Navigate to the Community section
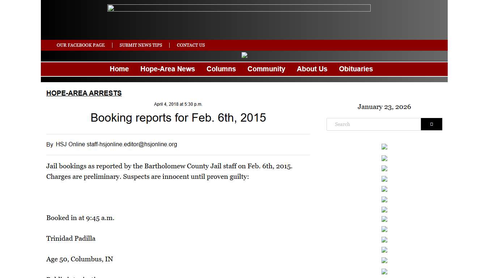 (266, 69)
